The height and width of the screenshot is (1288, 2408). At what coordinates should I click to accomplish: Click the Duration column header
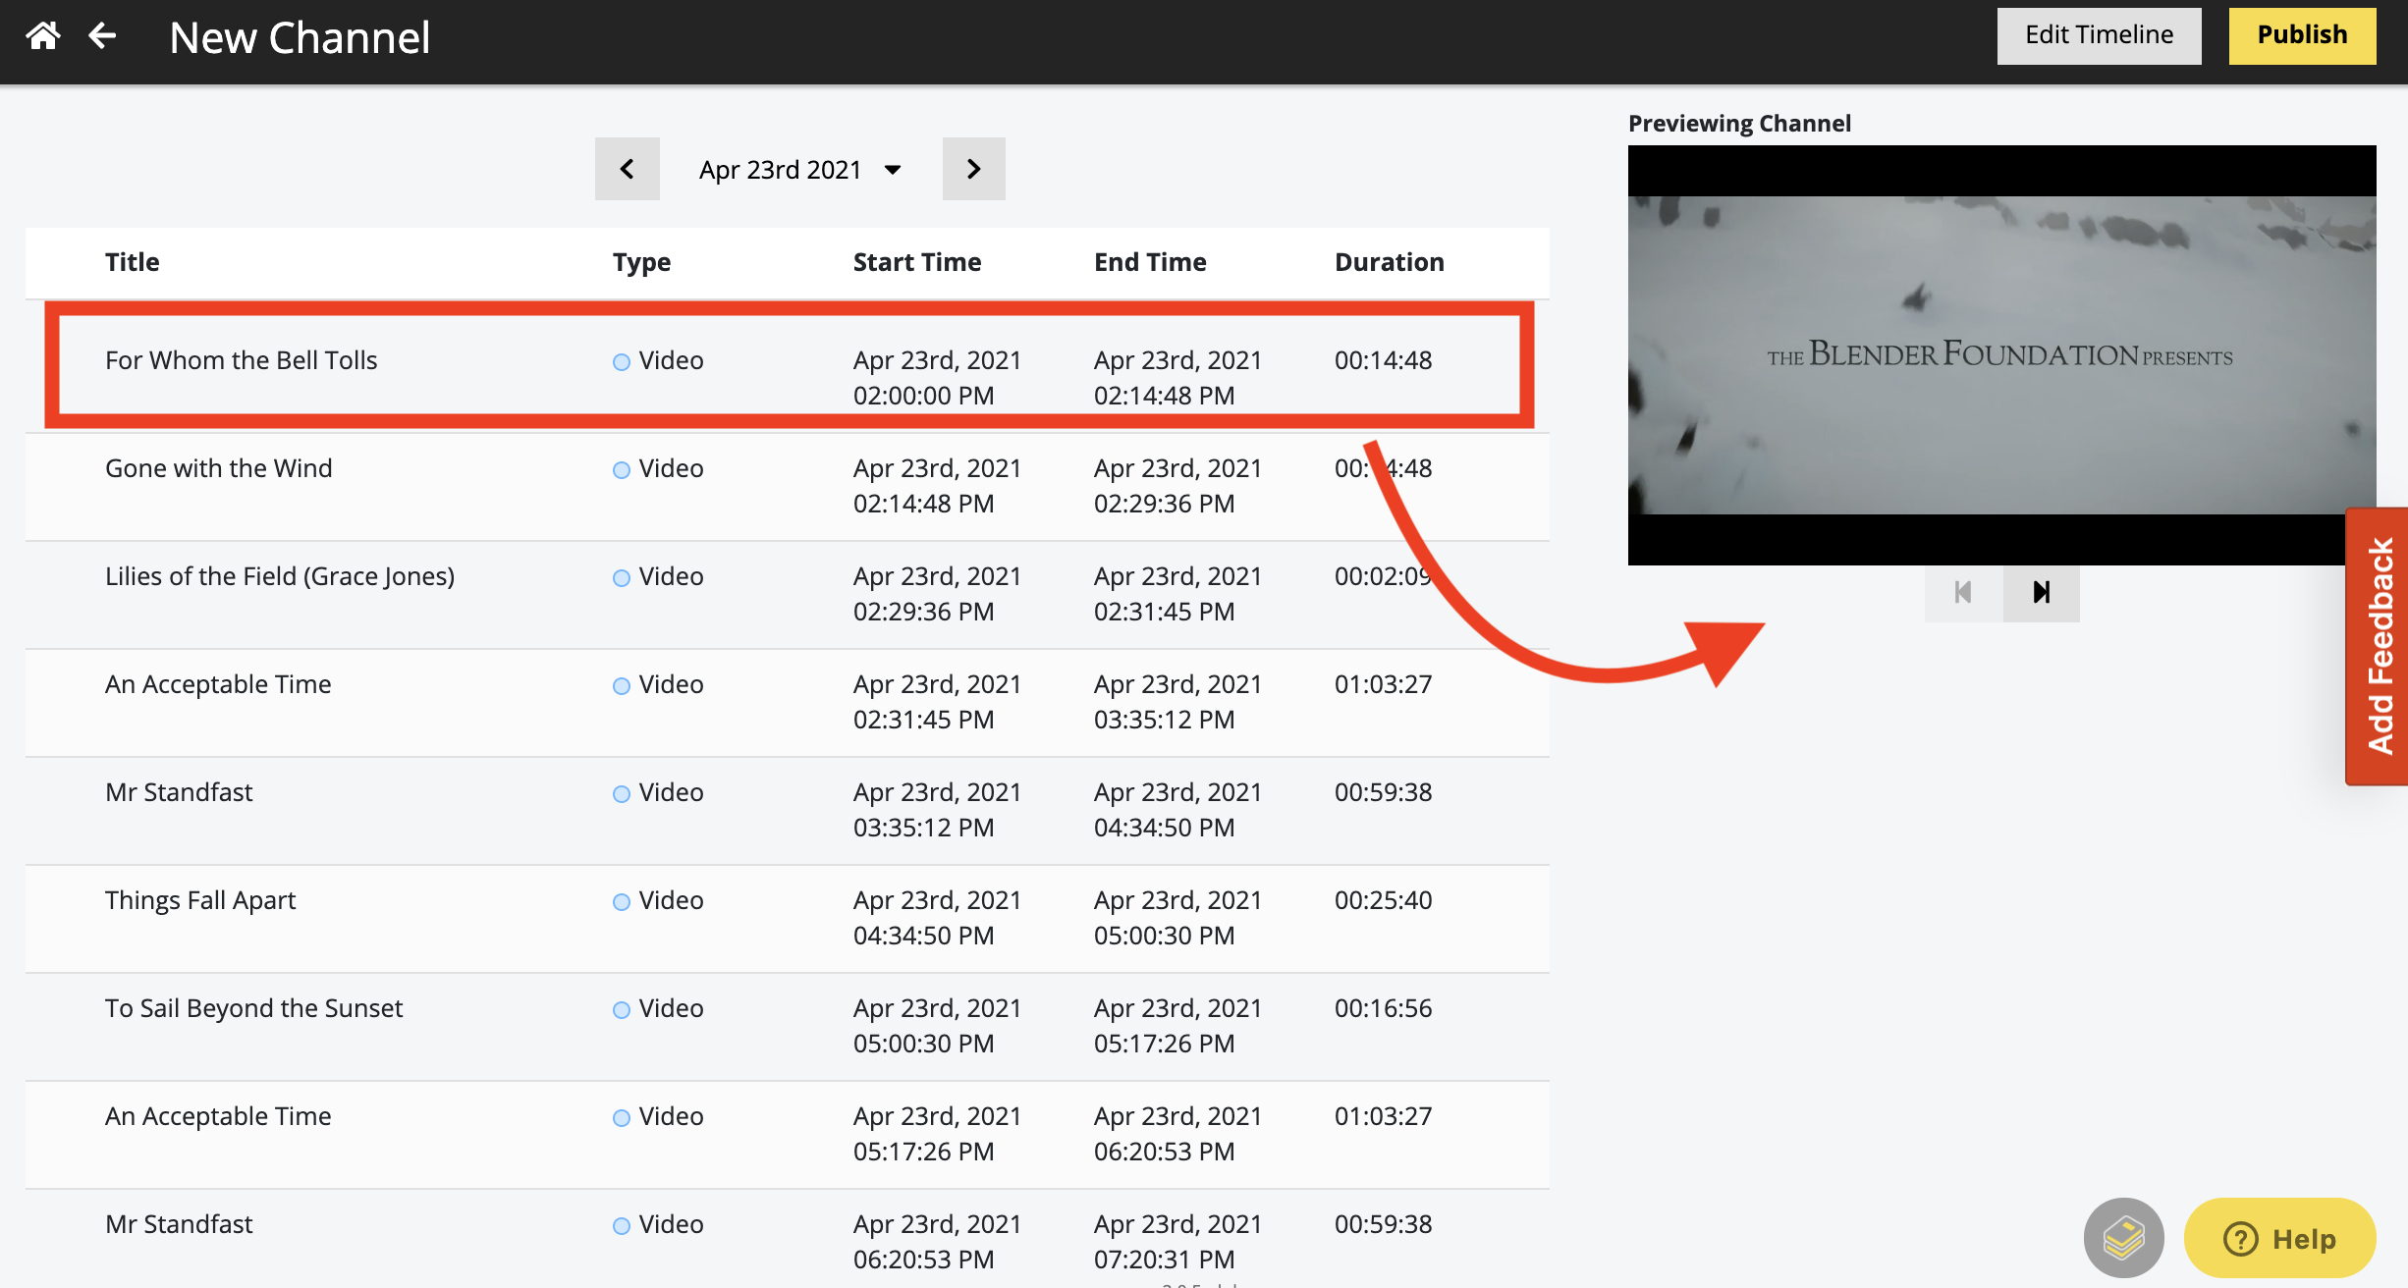[1389, 262]
